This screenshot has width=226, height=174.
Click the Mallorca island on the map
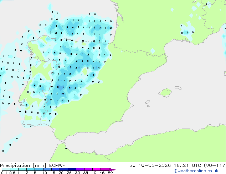click(165, 93)
